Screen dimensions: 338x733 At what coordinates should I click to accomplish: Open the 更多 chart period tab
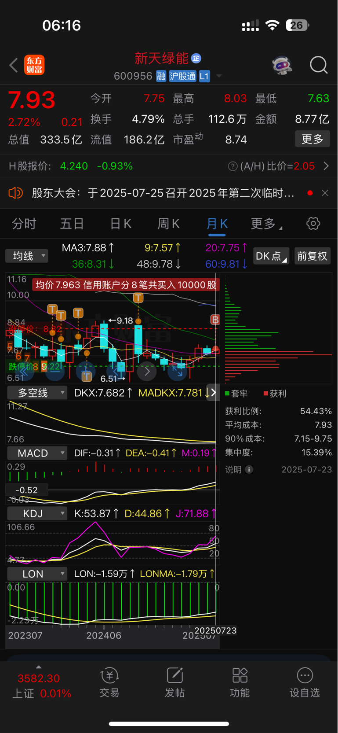[266, 224]
